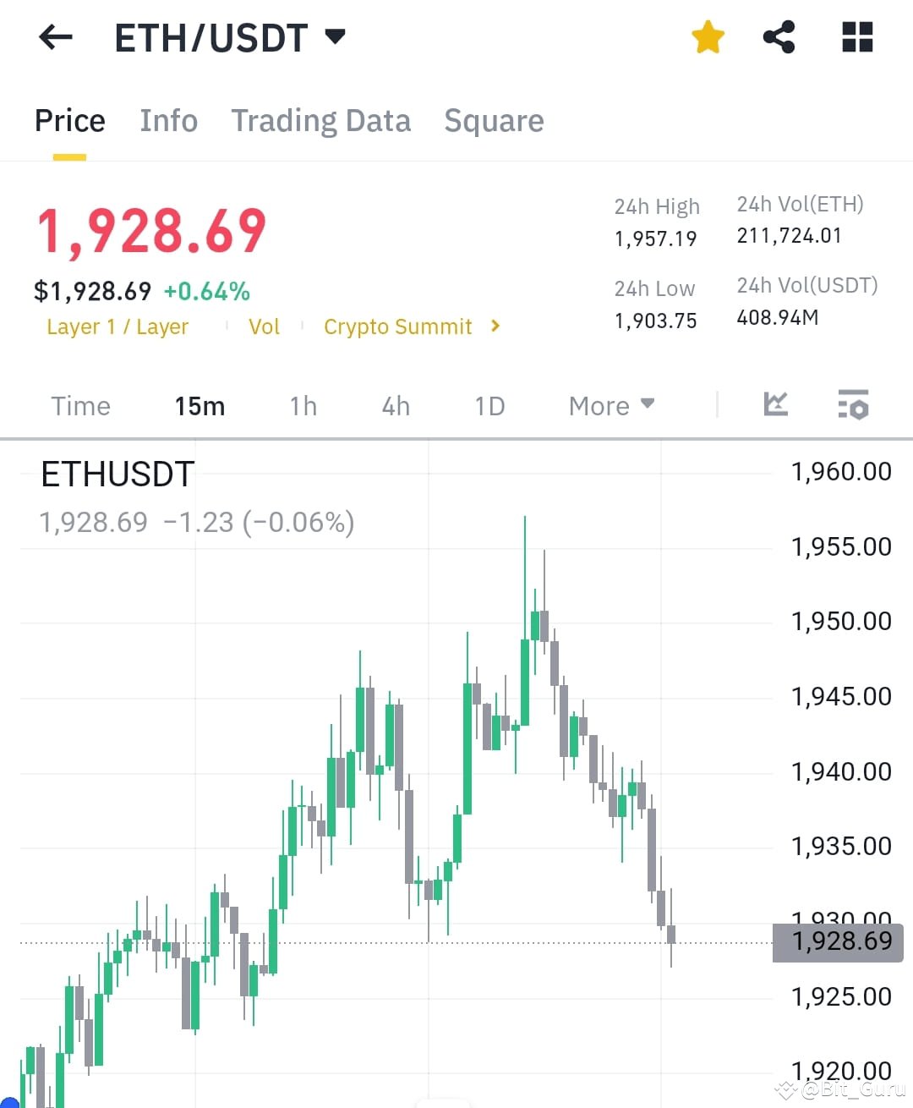Click the Time chart option
Screen dimensions: 913x1108
point(80,406)
